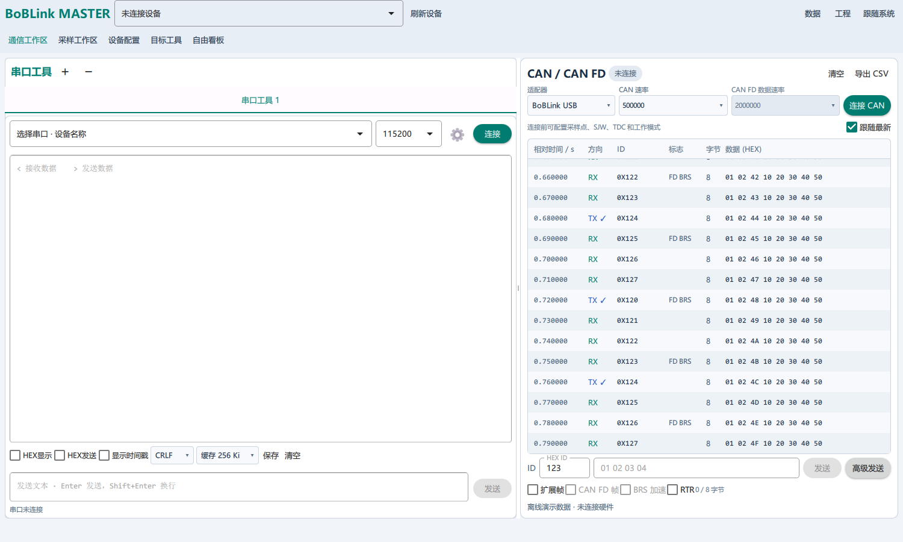
Task: Select CAN row at time 0.790000
Action: (709, 443)
